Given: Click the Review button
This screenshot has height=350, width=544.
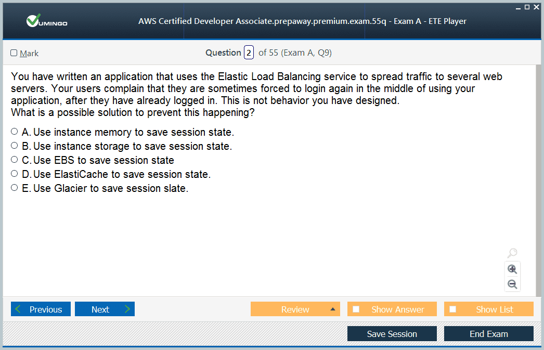Looking at the screenshot, I should click(295, 309).
